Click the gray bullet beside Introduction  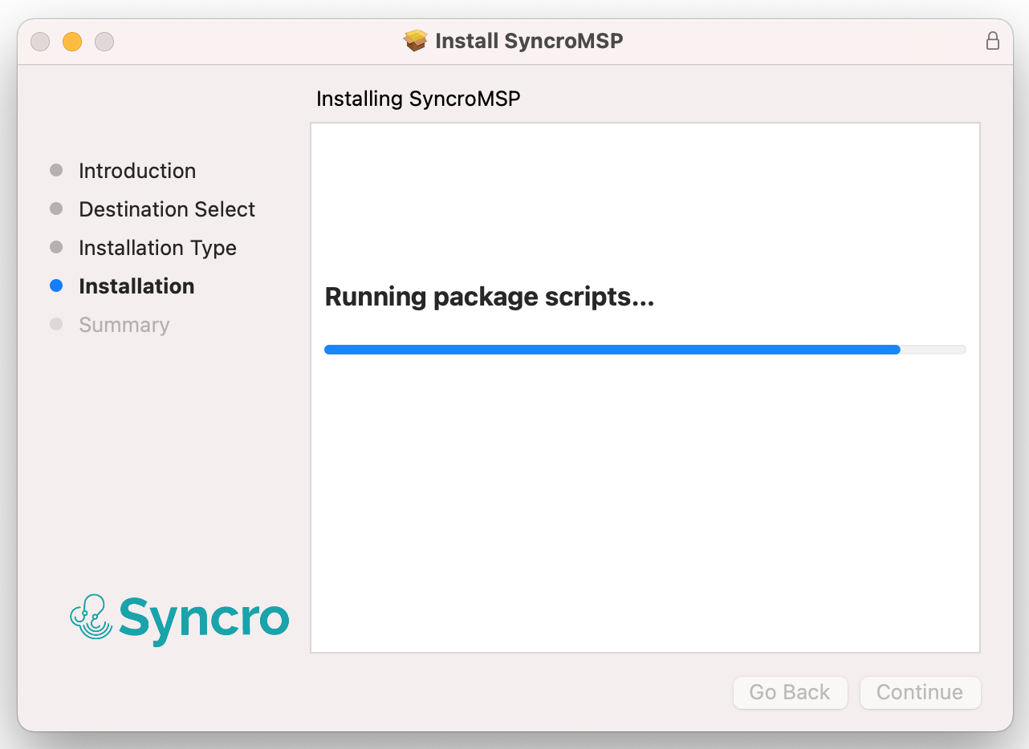pyautogui.click(x=56, y=171)
